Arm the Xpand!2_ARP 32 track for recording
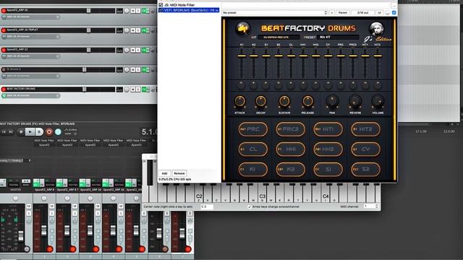 tap(4, 50)
